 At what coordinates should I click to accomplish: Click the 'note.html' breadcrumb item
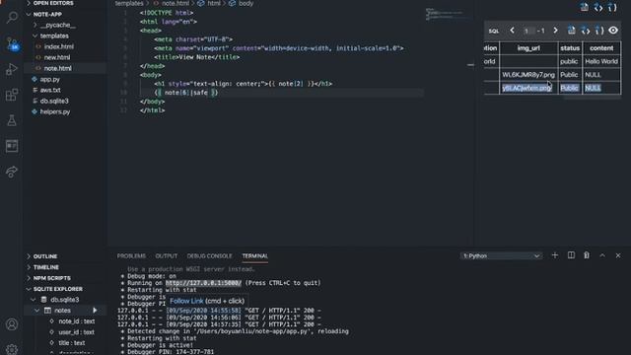pos(175,3)
